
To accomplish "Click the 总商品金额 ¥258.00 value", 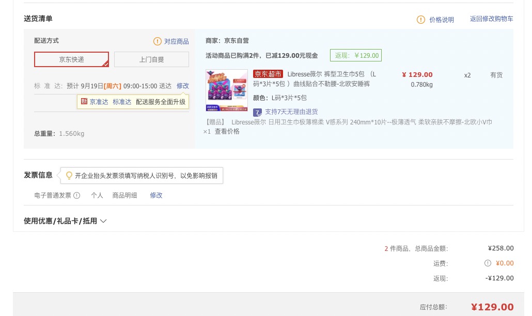I will pos(501,248).
